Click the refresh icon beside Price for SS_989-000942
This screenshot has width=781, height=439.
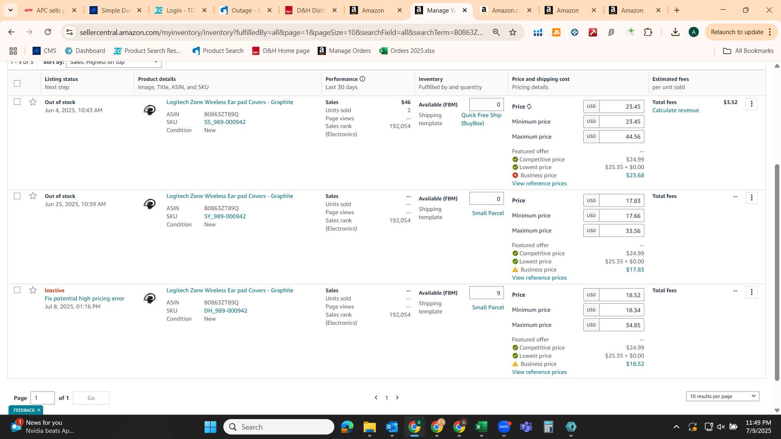529,106
